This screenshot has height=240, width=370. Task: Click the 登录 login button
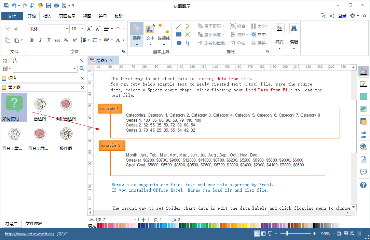pos(342,16)
